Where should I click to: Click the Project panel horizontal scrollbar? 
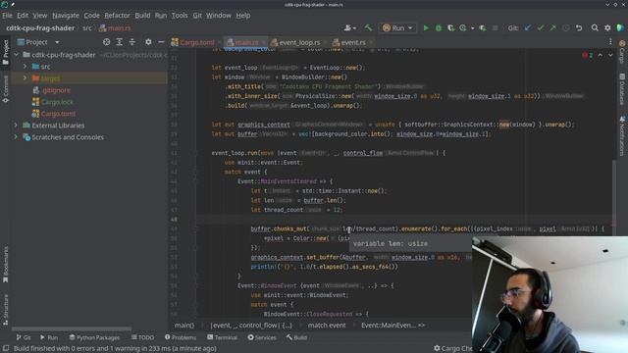pos(72,329)
